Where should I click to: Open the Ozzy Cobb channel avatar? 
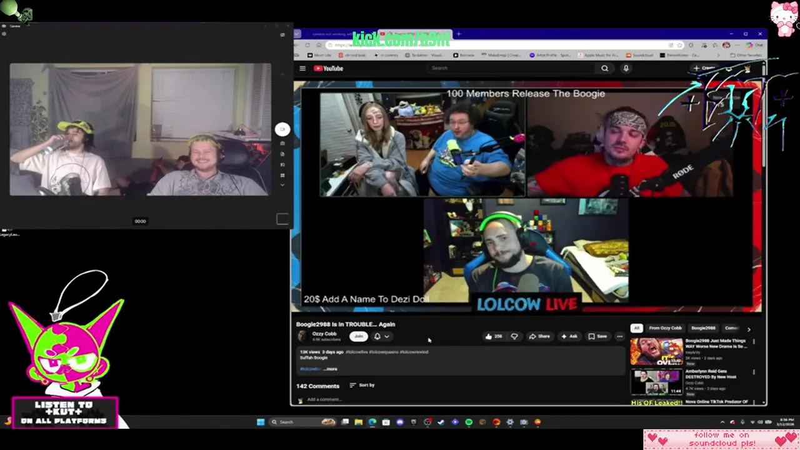302,336
